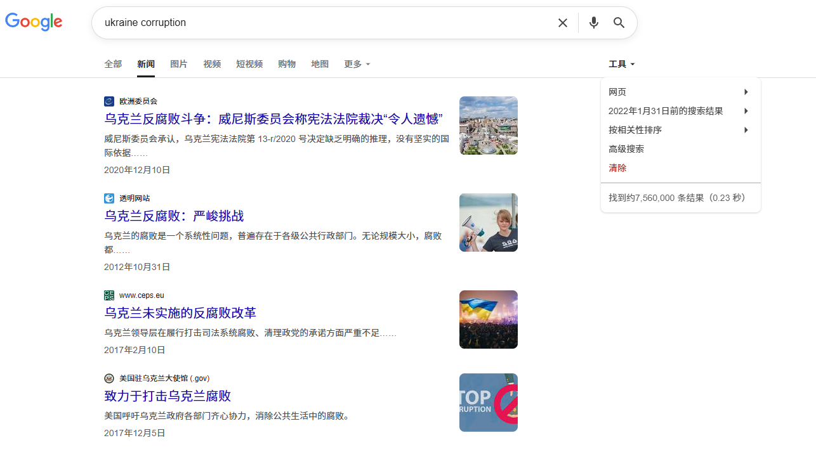Screen dimensions: 816x452
Task: Expand the 按相关性排序 sort option
Action: (681, 130)
